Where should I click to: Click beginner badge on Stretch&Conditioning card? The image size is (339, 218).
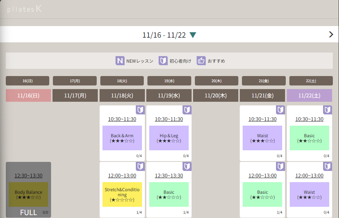coord(140,166)
